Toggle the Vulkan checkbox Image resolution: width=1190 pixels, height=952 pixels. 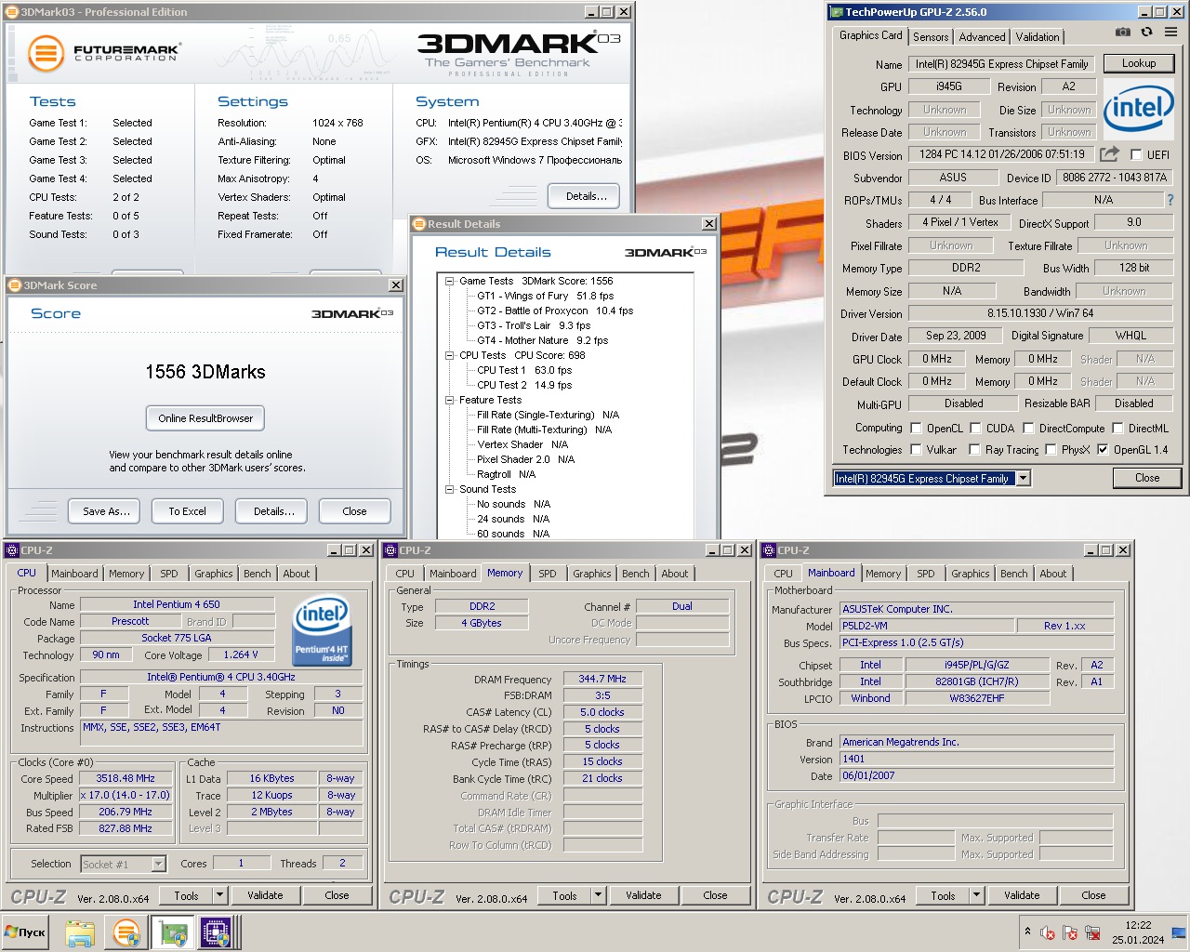click(x=917, y=450)
